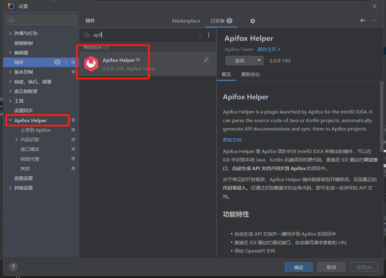Open plugin gear settings menu
Image resolution: width=386 pixels, height=278 pixels.
(253, 21)
